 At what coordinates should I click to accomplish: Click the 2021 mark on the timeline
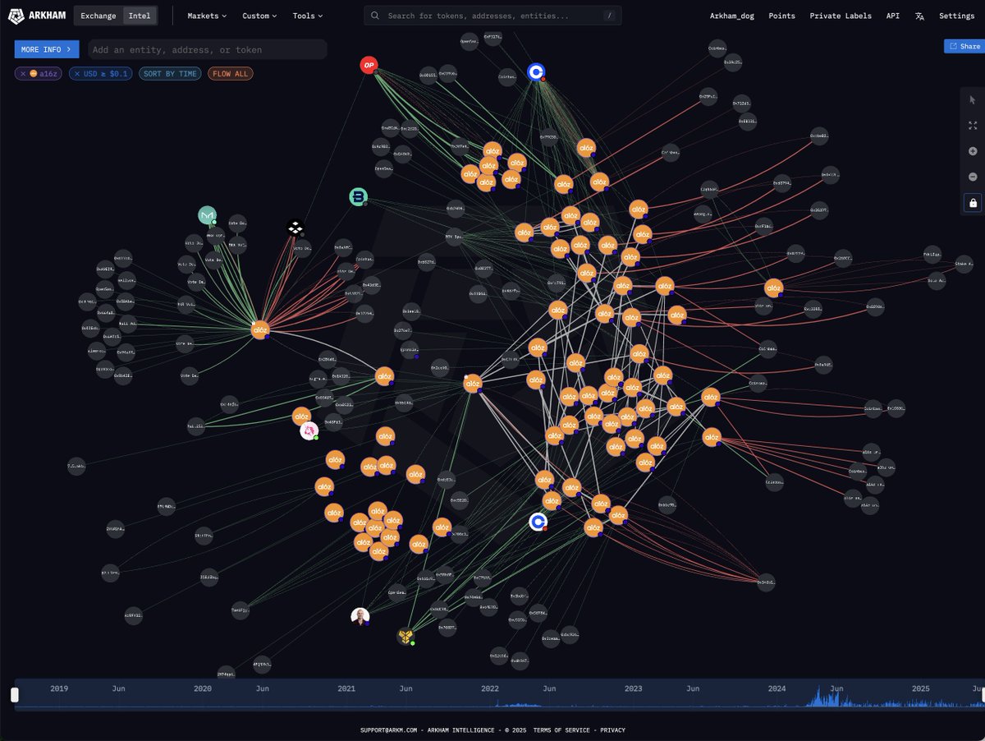coord(346,688)
